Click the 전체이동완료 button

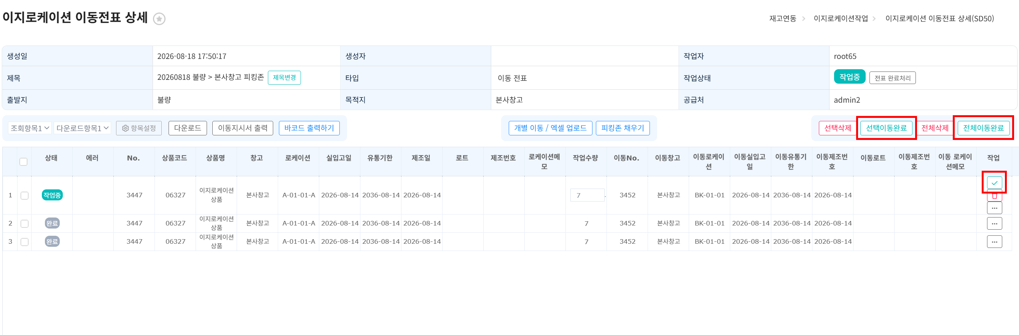coord(983,128)
